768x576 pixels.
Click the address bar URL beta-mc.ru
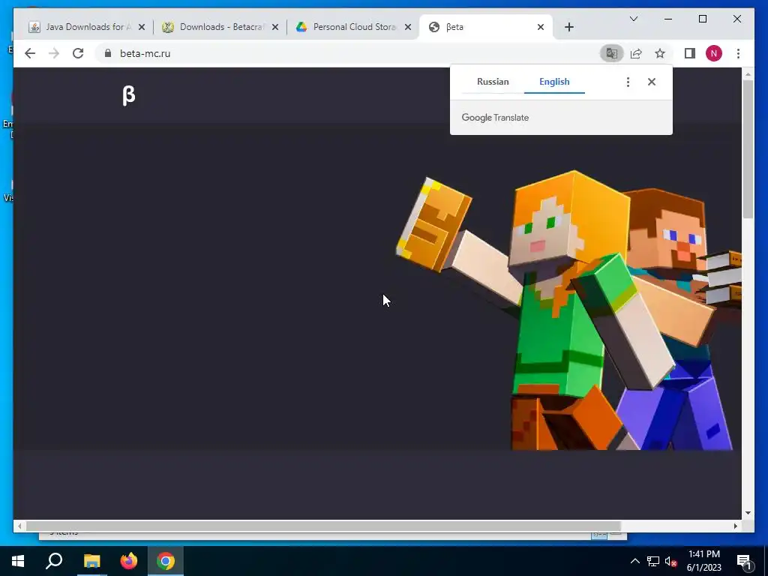point(145,53)
